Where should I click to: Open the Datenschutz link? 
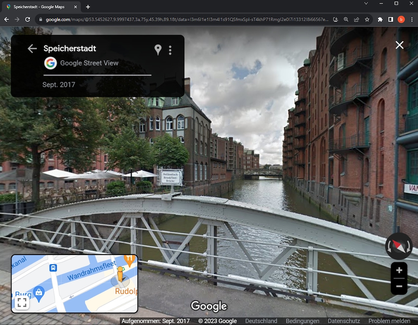tap(344, 321)
